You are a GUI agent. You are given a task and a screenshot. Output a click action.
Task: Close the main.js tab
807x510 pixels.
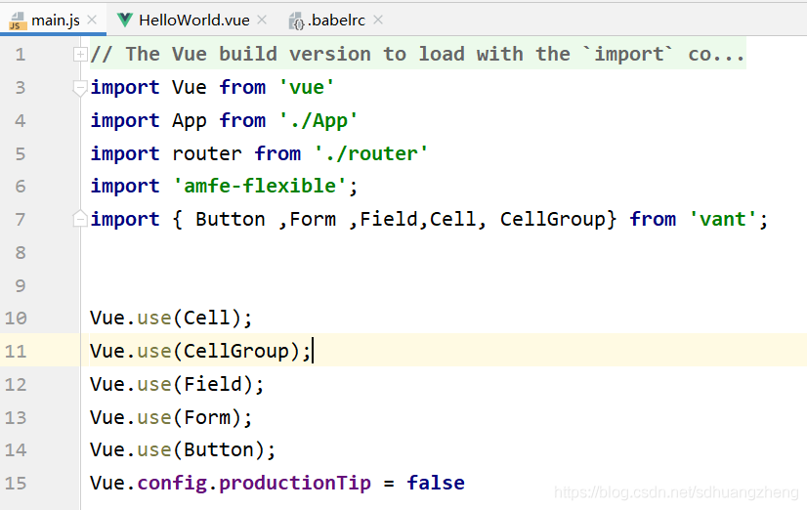pos(92,20)
